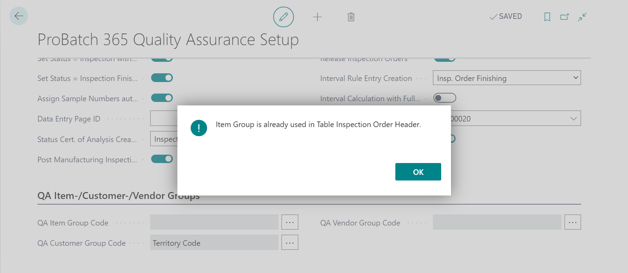
Task: Click the delete trash can icon
Action: point(351,17)
